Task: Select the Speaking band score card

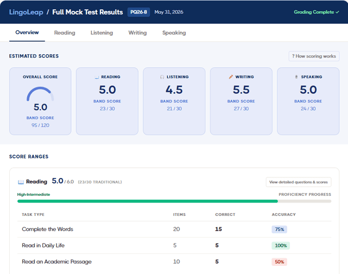Action: tap(308, 101)
